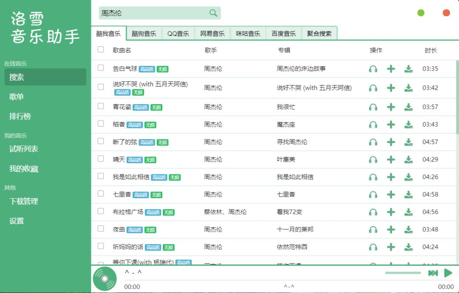Check the box for 告白气球

101,68
